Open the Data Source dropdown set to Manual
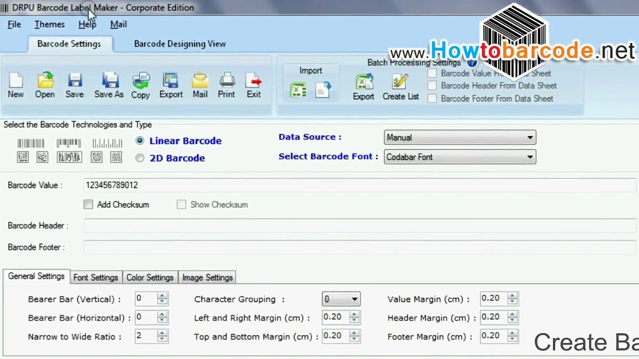Viewport: 639px width, 359px height. click(x=460, y=138)
